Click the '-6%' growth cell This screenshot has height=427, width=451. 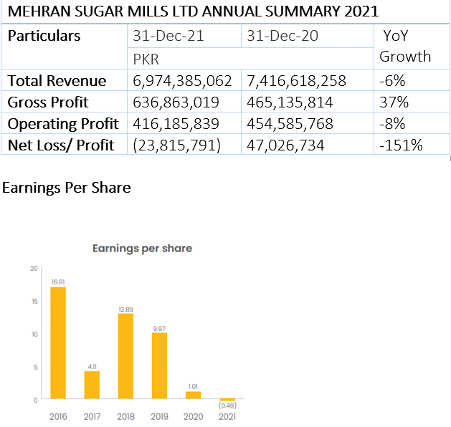click(x=412, y=80)
